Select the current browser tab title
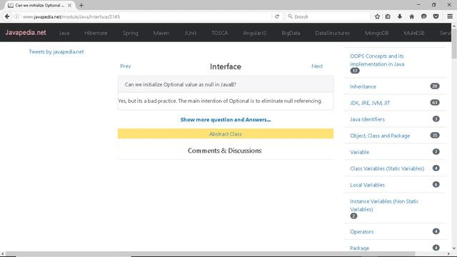 (40, 5)
